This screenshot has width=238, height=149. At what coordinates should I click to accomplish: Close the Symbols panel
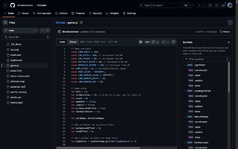228,42
